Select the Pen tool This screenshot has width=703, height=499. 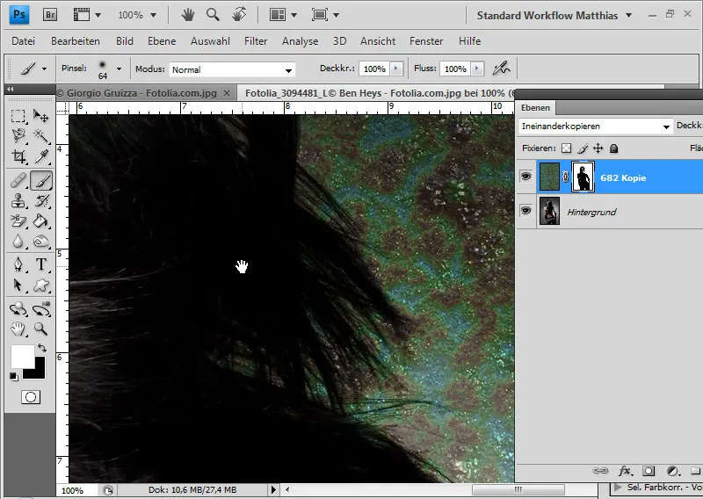pyautogui.click(x=18, y=264)
